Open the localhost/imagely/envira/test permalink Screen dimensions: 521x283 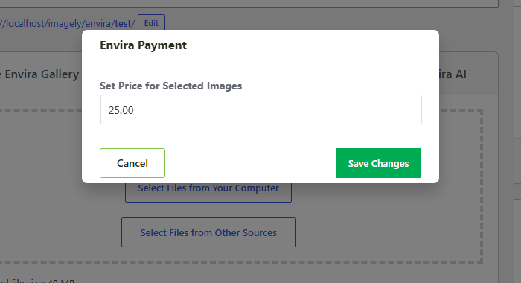coord(68,23)
